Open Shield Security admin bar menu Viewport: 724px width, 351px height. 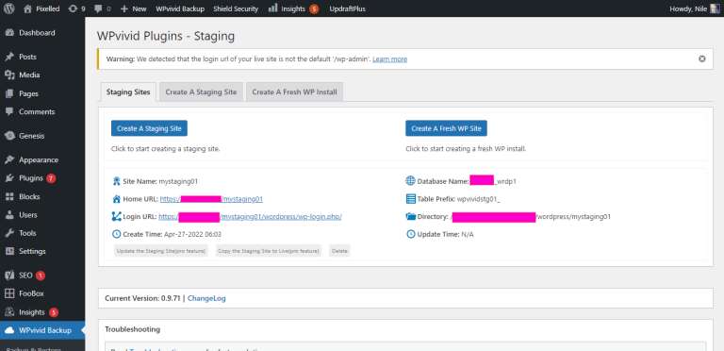tap(236, 8)
